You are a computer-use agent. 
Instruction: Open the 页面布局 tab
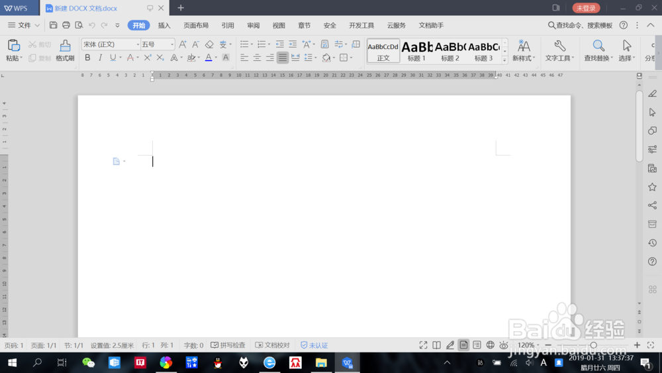[196, 25]
